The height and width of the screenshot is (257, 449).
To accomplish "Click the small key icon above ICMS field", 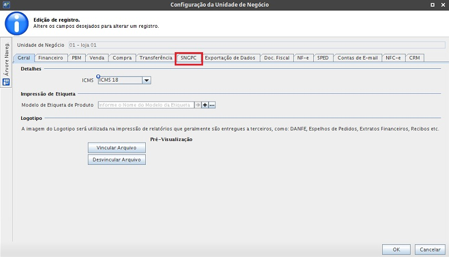I will [x=98, y=76].
